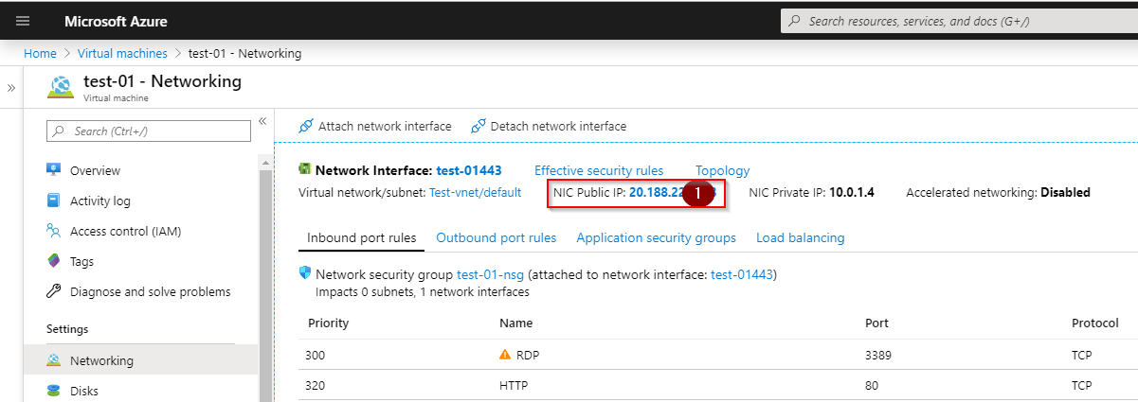Open Diagnose and solve problems
This screenshot has width=1138, height=402.
click(x=150, y=291)
